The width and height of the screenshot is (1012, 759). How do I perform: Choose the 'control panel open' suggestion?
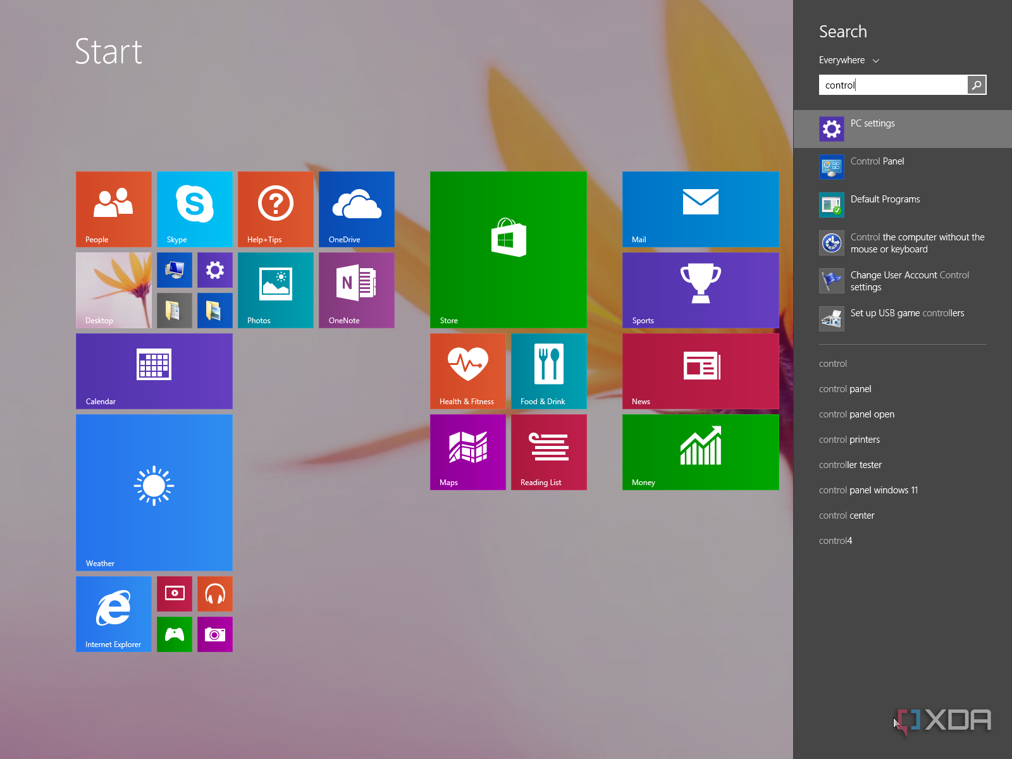tap(856, 414)
